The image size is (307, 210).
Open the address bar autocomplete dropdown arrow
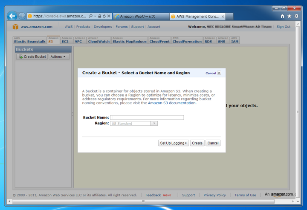[95, 16]
